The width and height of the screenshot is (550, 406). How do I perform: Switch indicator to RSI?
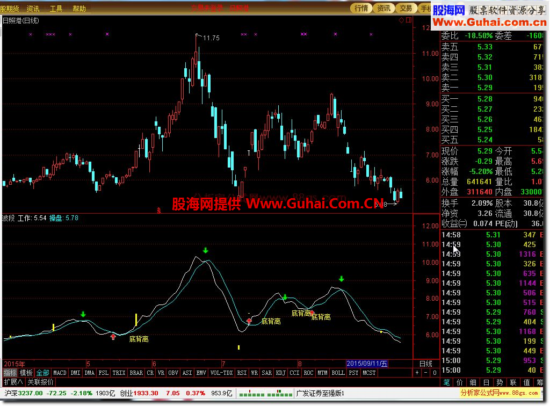(x=242, y=373)
